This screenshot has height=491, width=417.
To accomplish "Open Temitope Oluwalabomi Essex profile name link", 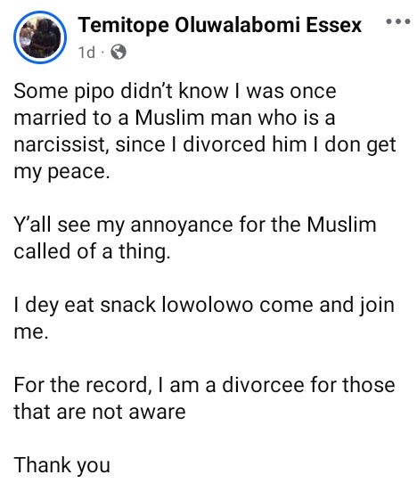I will coord(220,25).
